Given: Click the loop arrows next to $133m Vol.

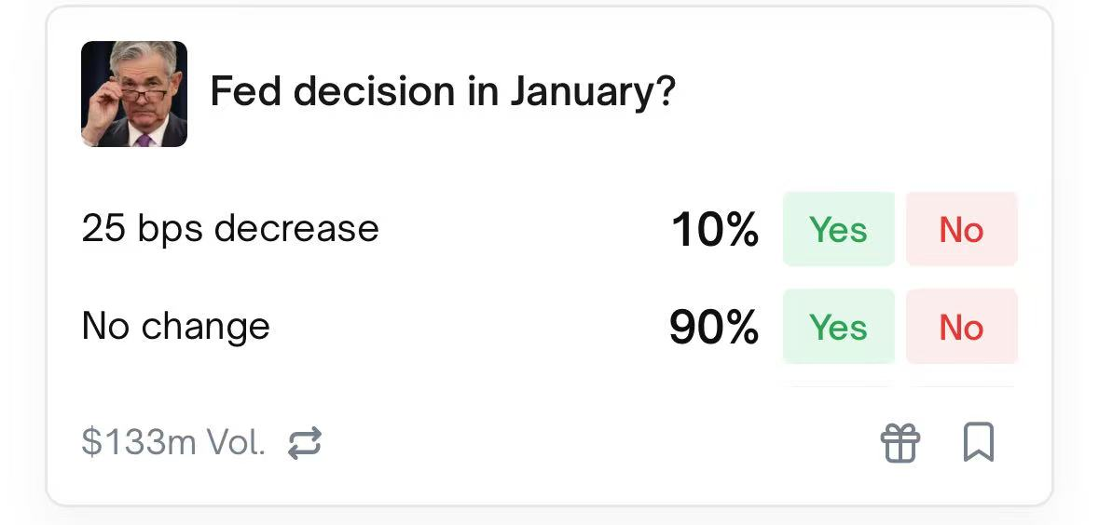Looking at the screenshot, I should pyautogui.click(x=304, y=443).
